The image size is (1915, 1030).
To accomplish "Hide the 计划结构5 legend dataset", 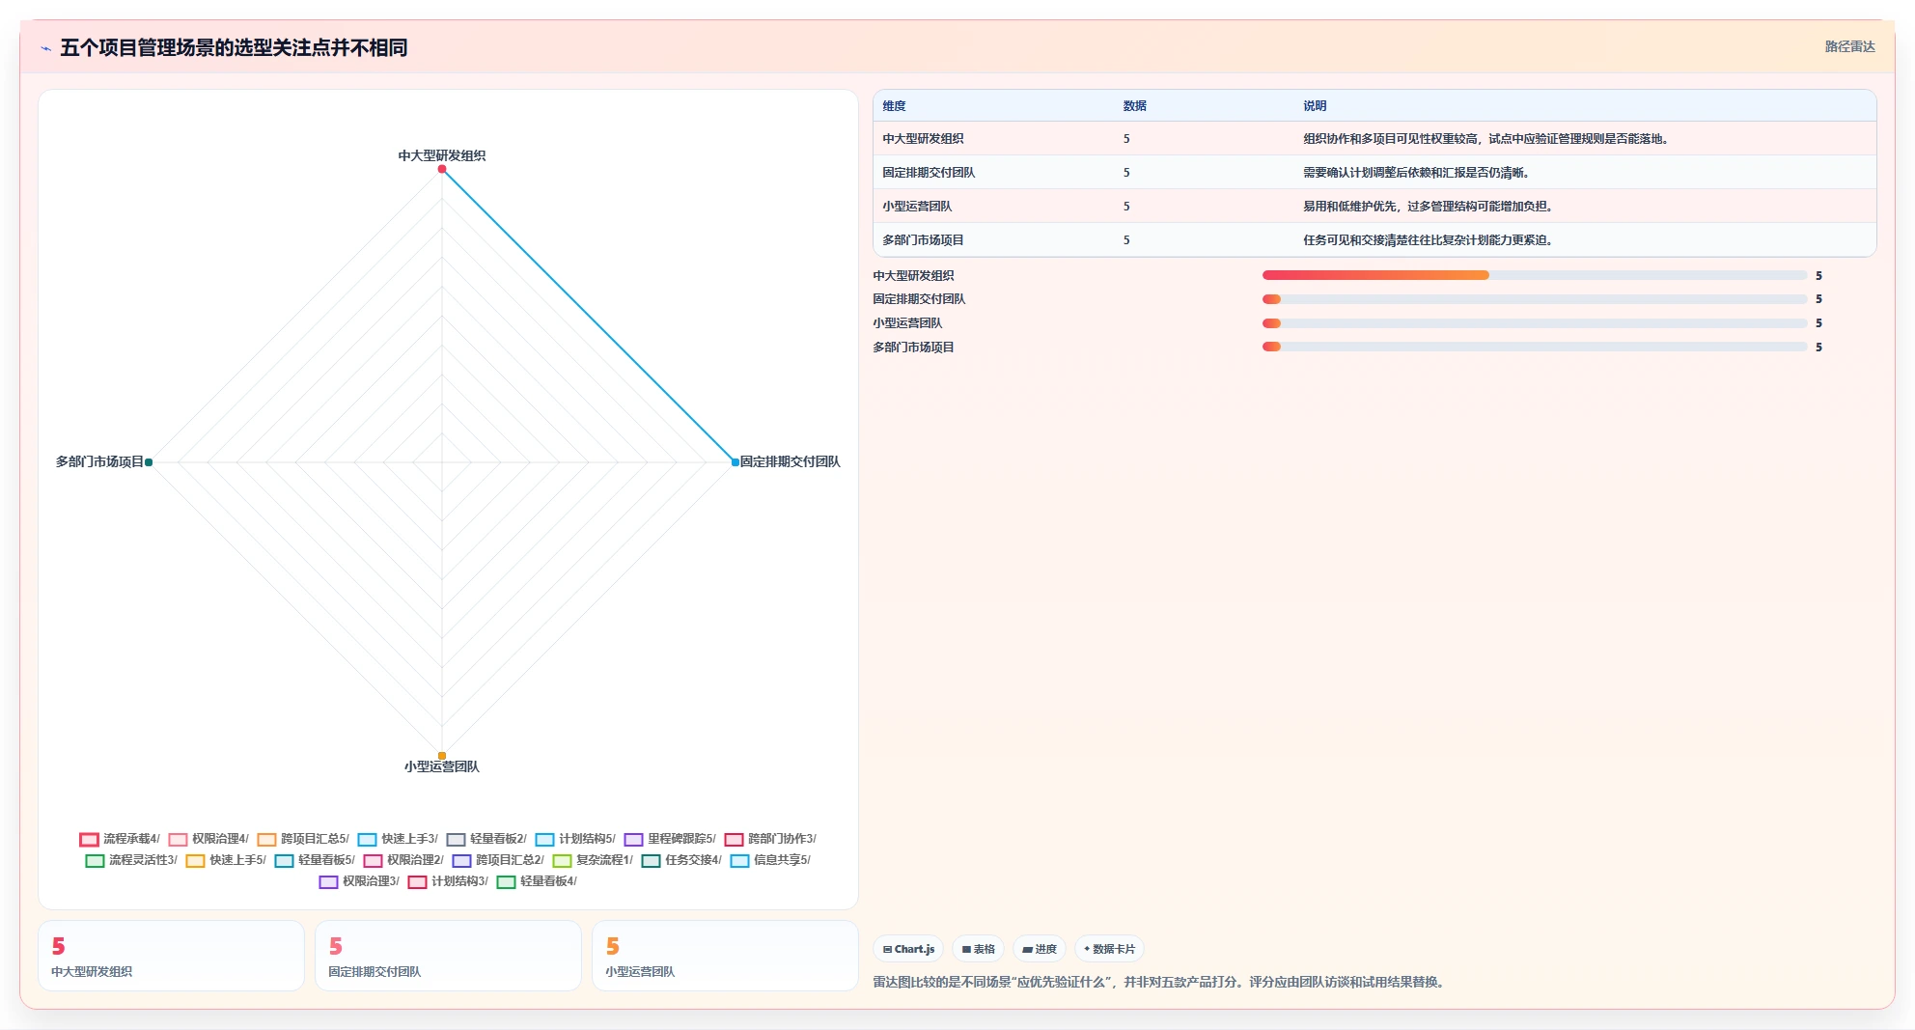I will pyautogui.click(x=575, y=839).
